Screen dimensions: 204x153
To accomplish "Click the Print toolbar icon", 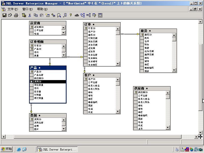I will [16, 15].
